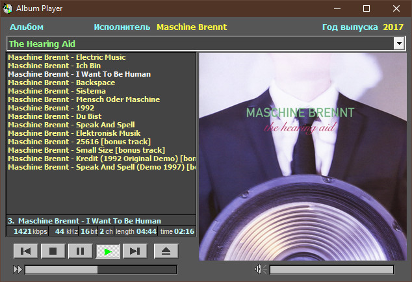
Task: Click artist name Maschine Brennt in header
Action: pyautogui.click(x=192, y=27)
